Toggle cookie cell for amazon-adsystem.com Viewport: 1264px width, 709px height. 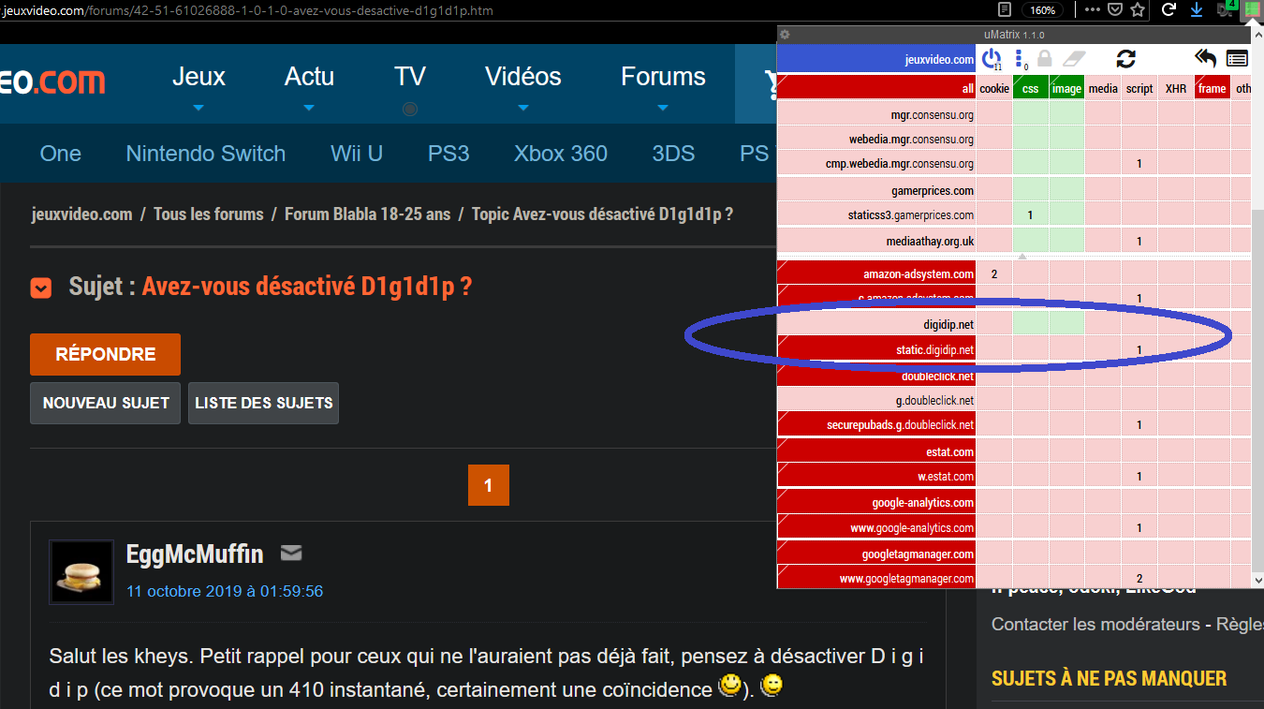pos(994,273)
